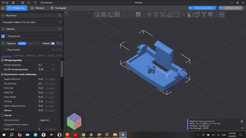The height and width of the screenshot is (138, 246).
Task: Click the Arrange all objects icon
Action: coord(117,14)
